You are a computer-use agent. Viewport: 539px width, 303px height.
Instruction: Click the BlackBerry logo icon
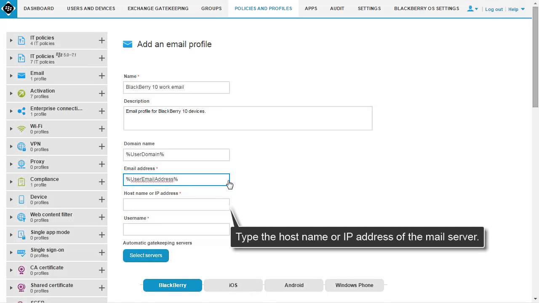tap(8, 8)
